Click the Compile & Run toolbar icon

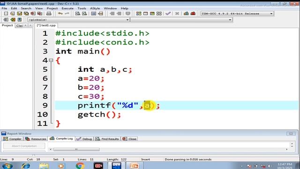(152, 14)
